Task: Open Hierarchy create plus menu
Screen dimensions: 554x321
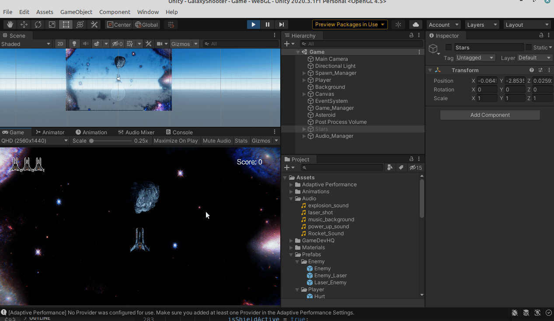Action: click(x=289, y=44)
